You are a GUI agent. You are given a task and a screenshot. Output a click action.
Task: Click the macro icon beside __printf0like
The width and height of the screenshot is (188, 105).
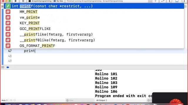pos(8,40)
